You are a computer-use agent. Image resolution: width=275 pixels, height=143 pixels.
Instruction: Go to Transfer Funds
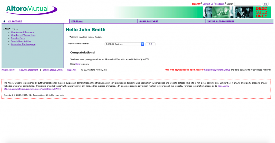click(x=18, y=38)
